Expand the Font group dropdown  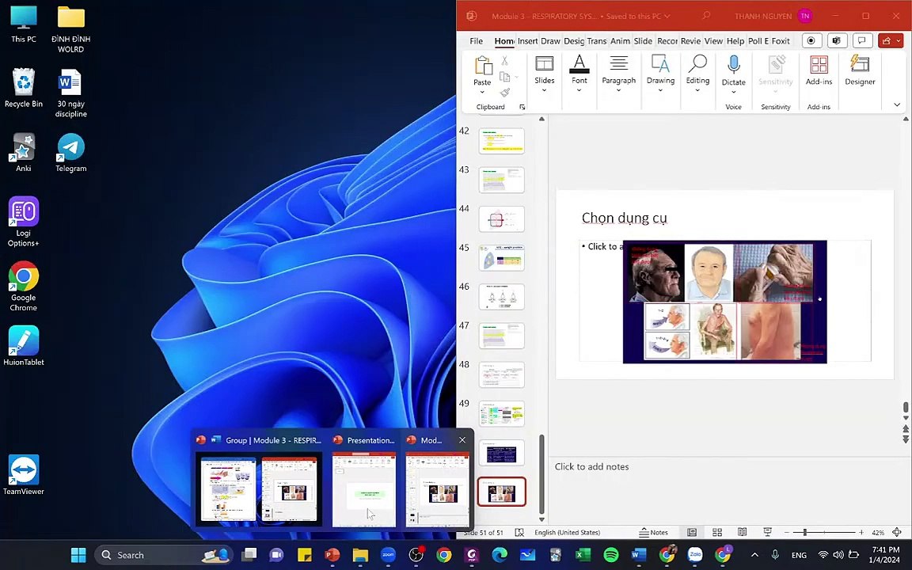click(x=579, y=90)
